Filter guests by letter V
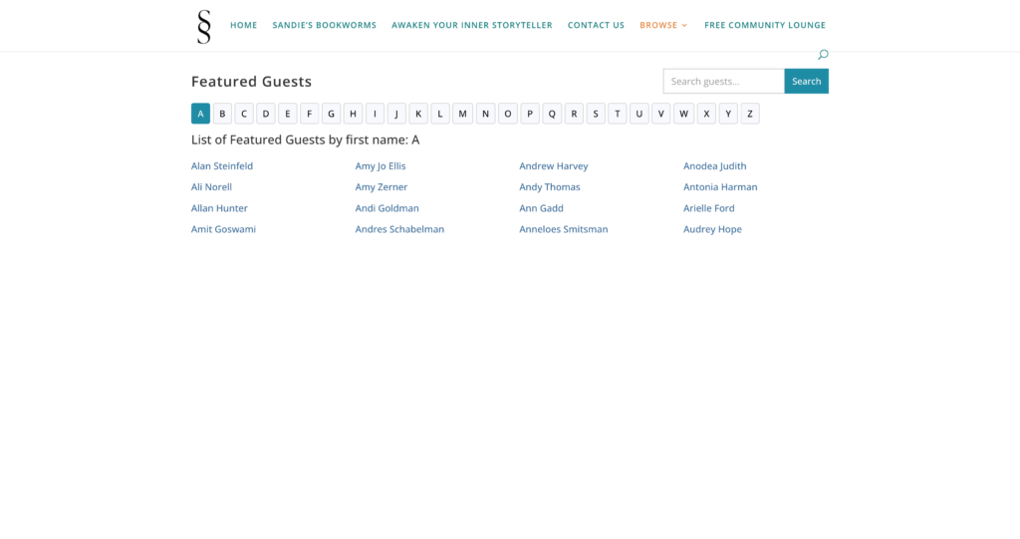1020x539 pixels. (661, 114)
